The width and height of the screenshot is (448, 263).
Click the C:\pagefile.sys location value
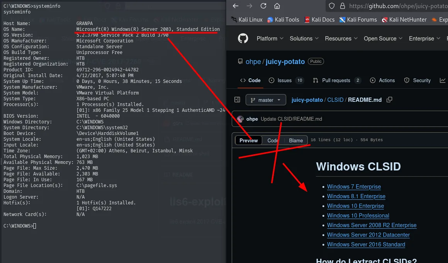coord(97,185)
